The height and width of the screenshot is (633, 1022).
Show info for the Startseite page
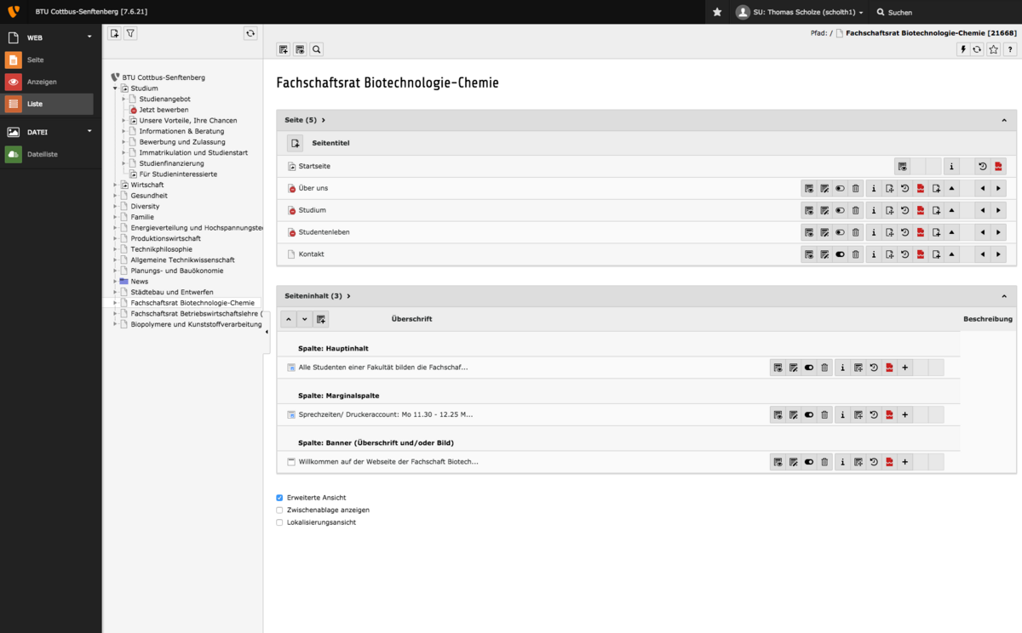pyautogui.click(x=951, y=166)
